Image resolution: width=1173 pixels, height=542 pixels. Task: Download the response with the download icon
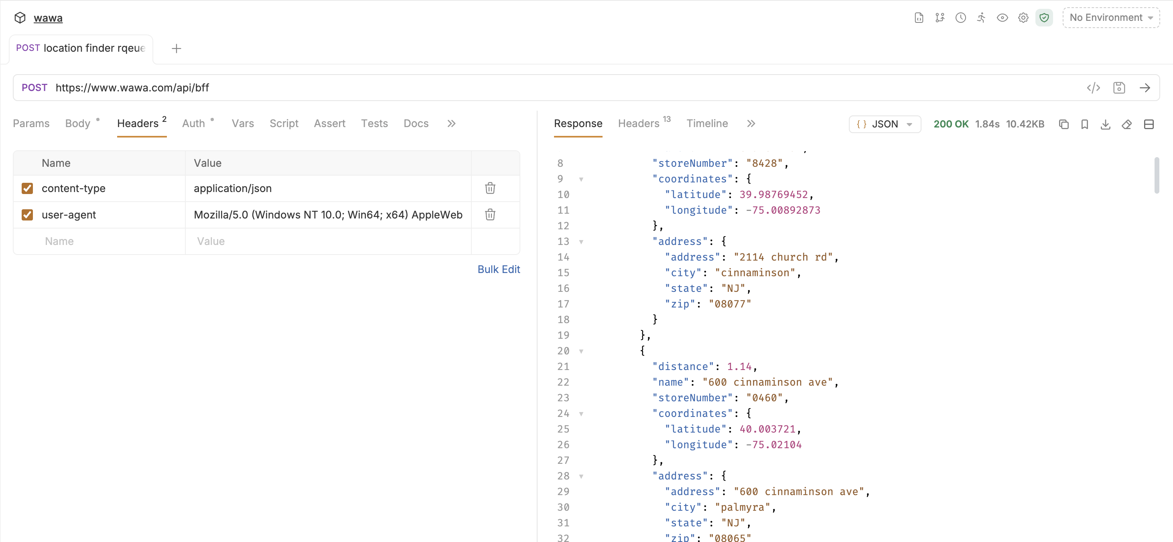click(x=1105, y=124)
